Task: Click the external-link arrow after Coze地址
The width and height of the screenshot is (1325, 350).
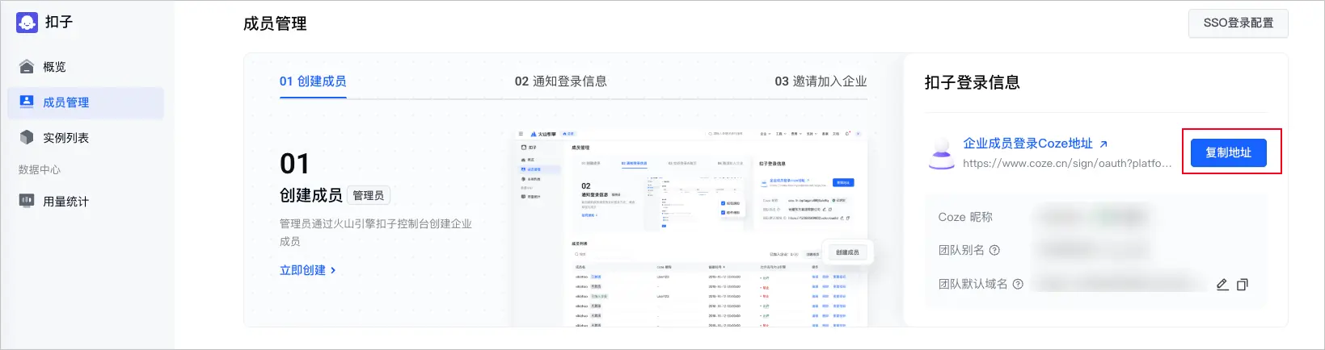Action: pos(1103,144)
